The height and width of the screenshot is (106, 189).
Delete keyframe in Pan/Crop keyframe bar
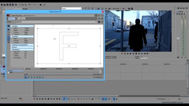click(43, 77)
